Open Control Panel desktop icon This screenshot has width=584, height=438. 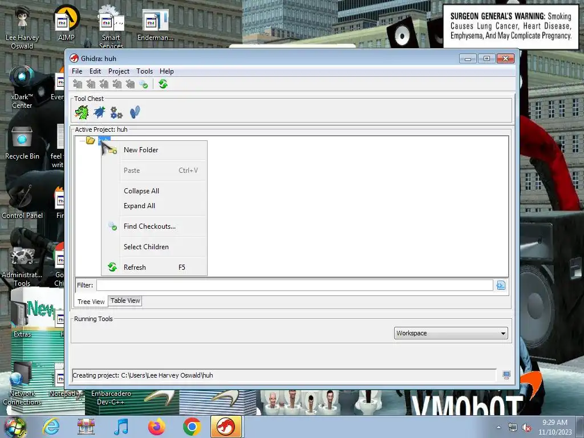coord(22,201)
